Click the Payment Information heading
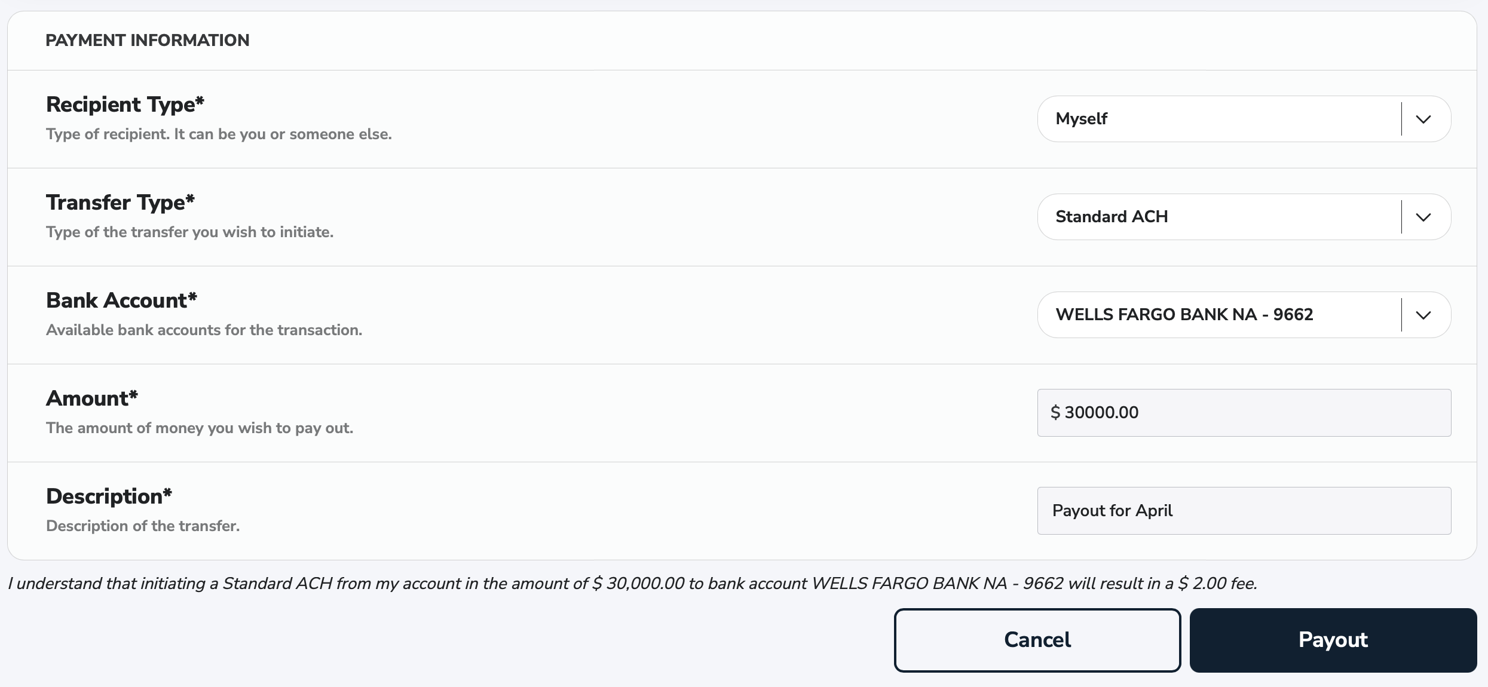 click(x=148, y=40)
